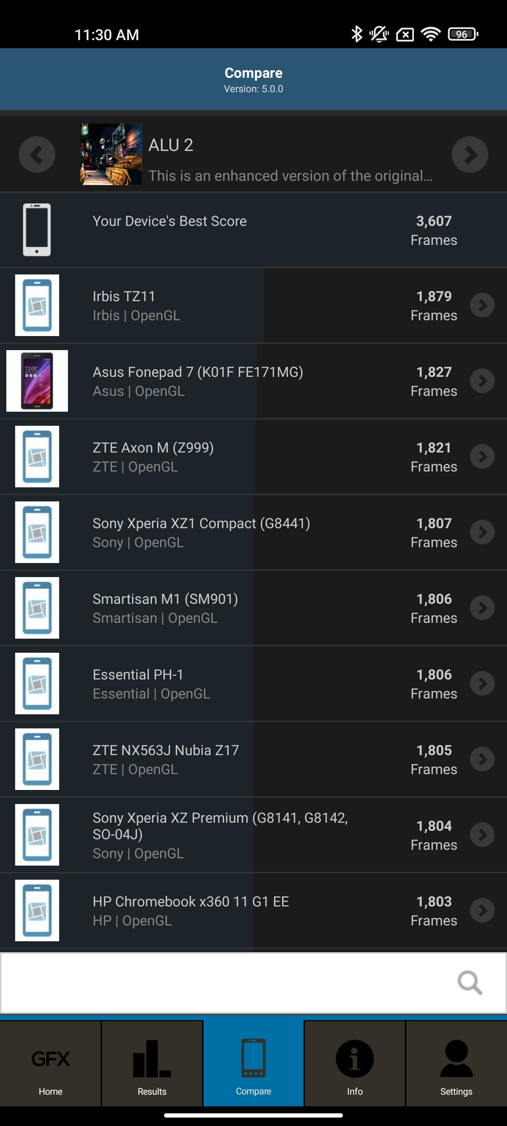Image resolution: width=507 pixels, height=1126 pixels.
Task: Tap the Asus Fonepad 7 device image
Action: click(37, 381)
